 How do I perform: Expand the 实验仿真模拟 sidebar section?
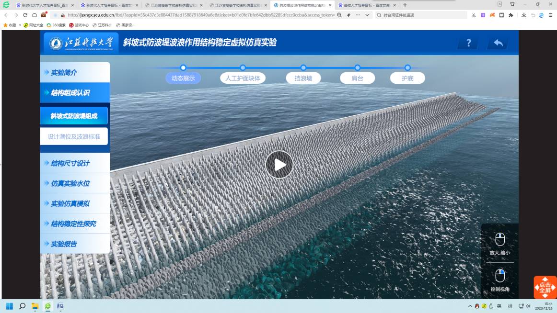(x=75, y=203)
